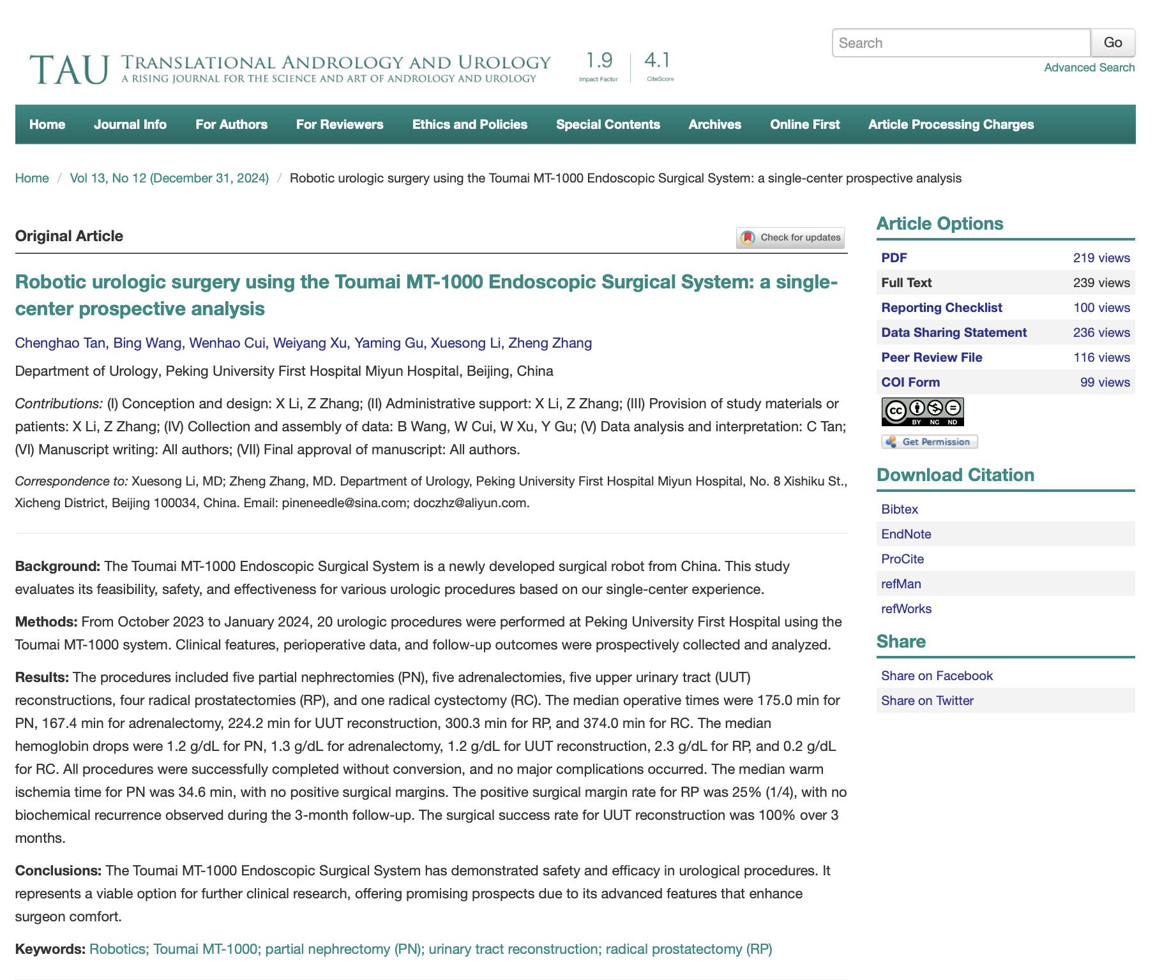Share the article on Facebook

pyautogui.click(x=936, y=676)
